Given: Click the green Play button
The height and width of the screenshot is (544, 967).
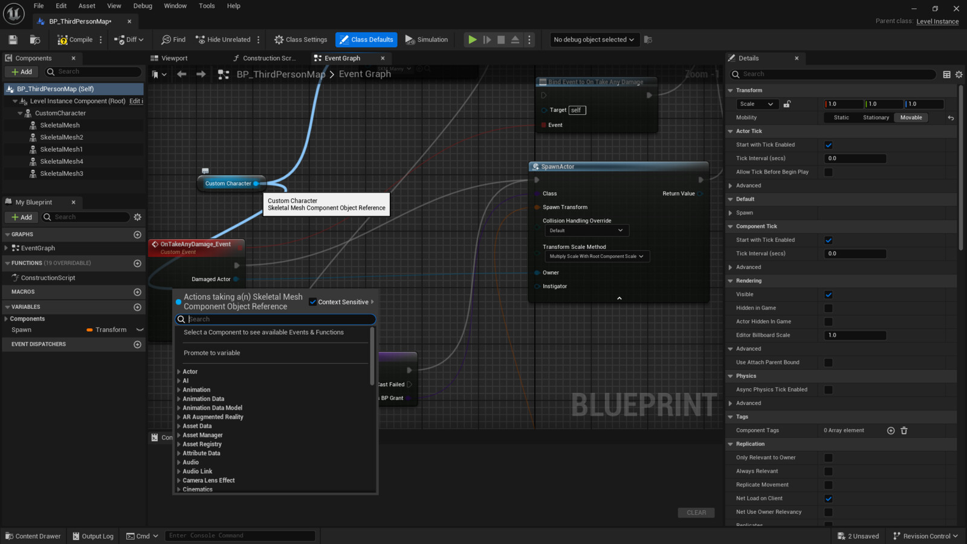Looking at the screenshot, I should (472, 40).
